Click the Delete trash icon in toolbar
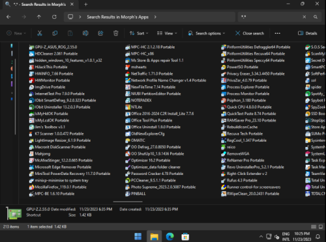The height and width of the screenshot is (242, 326). [x=116, y=33]
